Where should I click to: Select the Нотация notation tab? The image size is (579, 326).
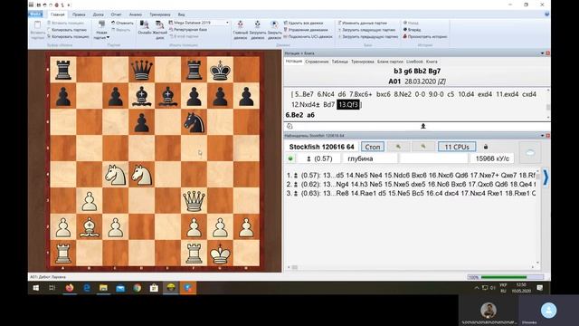[294, 62]
